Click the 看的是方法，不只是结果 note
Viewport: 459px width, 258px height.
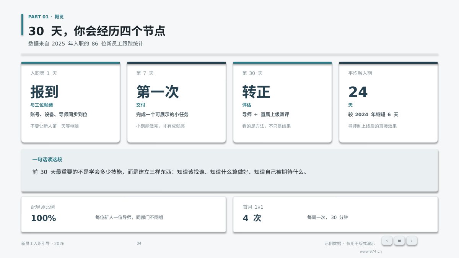coord(267,126)
